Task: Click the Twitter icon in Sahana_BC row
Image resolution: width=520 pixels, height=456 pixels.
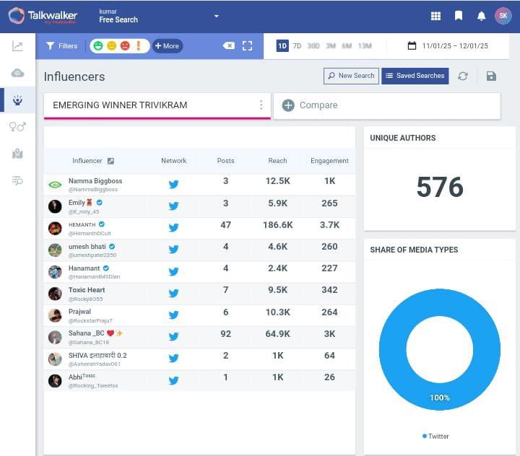Action: point(174,337)
